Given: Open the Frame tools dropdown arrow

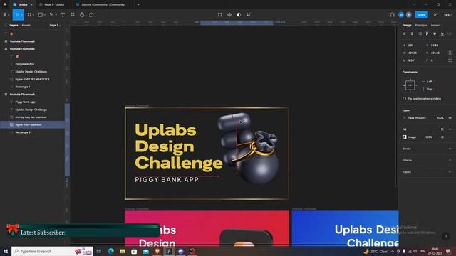Looking at the screenshot, I should 33,15.
